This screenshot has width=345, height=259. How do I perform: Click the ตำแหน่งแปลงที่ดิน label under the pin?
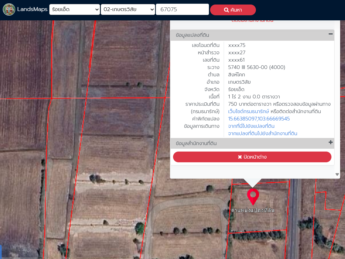point(253,210)
